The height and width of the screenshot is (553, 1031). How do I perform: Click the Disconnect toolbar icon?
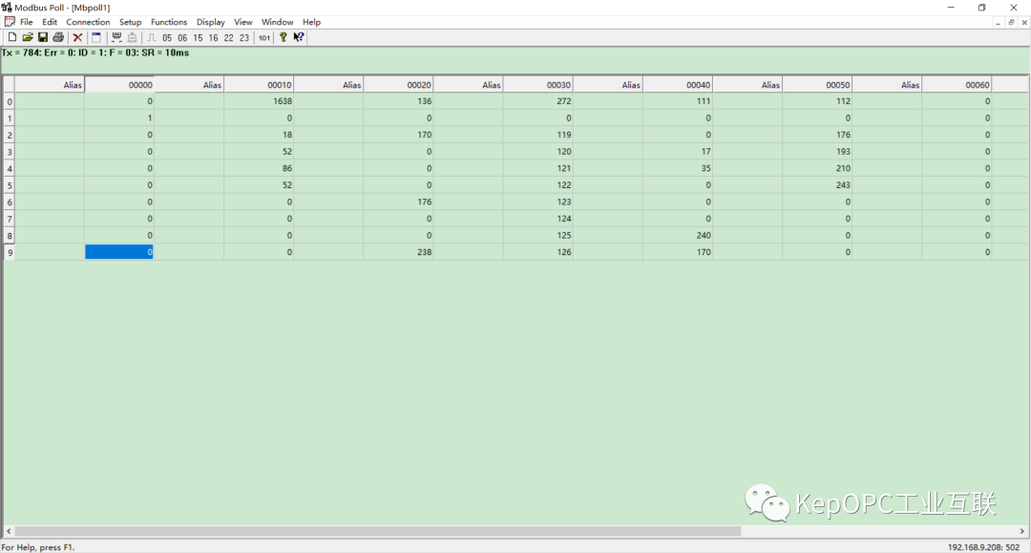132,37
